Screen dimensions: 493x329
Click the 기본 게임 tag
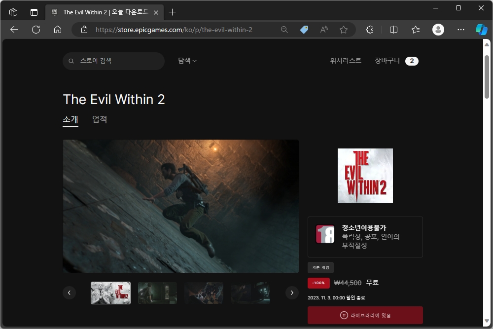[x=321, y=268]
